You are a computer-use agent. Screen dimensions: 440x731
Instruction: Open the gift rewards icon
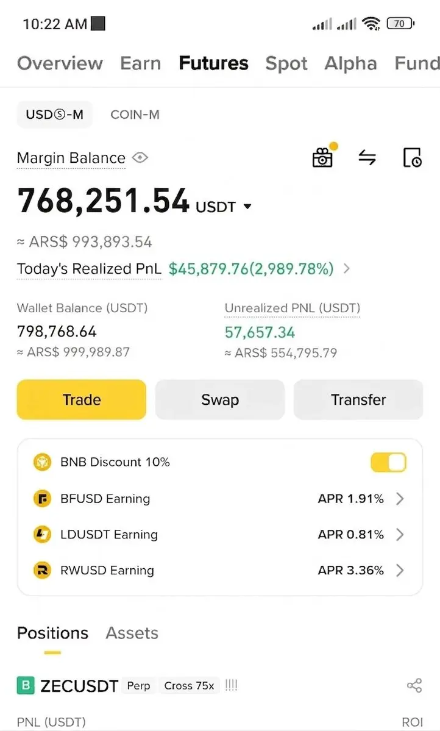tap(323, 157)
